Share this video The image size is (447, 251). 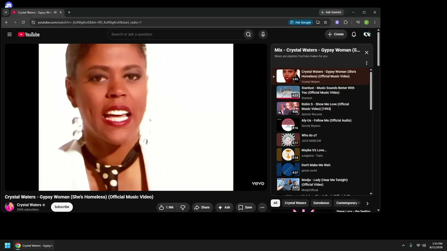tap(202, 207)
